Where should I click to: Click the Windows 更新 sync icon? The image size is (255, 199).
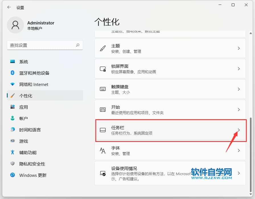[13, 175]
